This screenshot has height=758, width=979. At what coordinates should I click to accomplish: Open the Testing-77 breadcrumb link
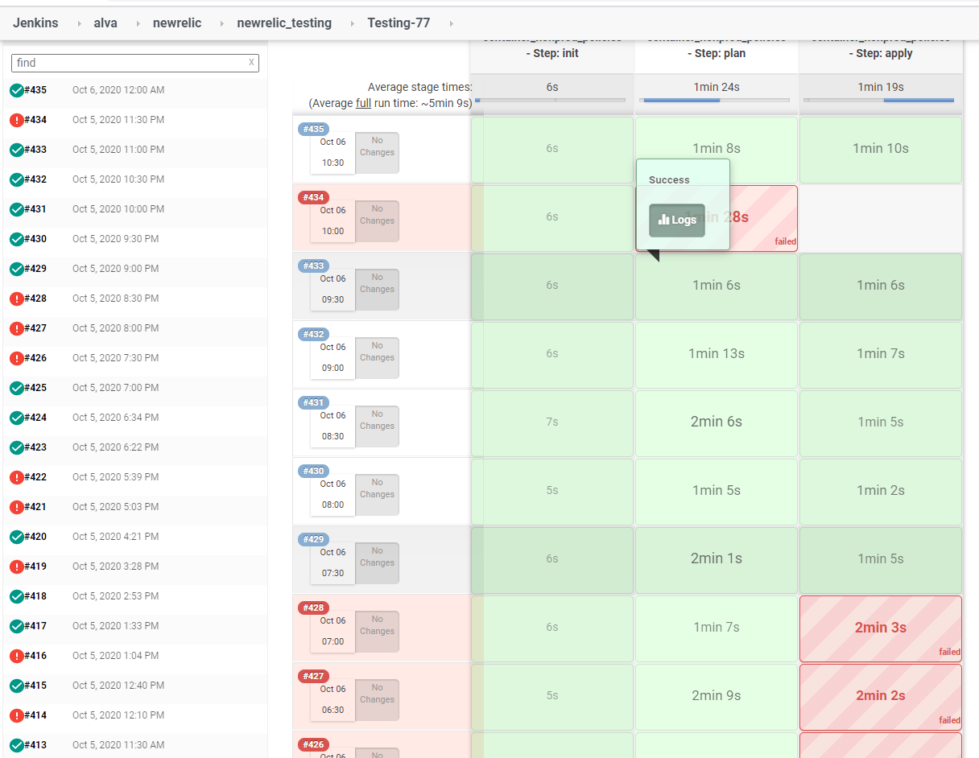(399, 23)
